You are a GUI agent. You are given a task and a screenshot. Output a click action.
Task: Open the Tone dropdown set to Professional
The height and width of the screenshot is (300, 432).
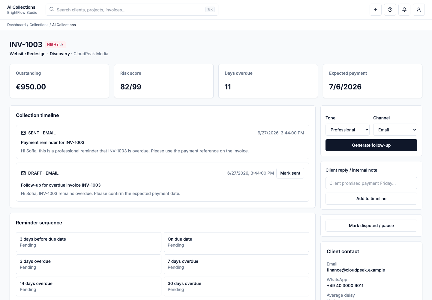pyautogui.click(x=347, y=130)
